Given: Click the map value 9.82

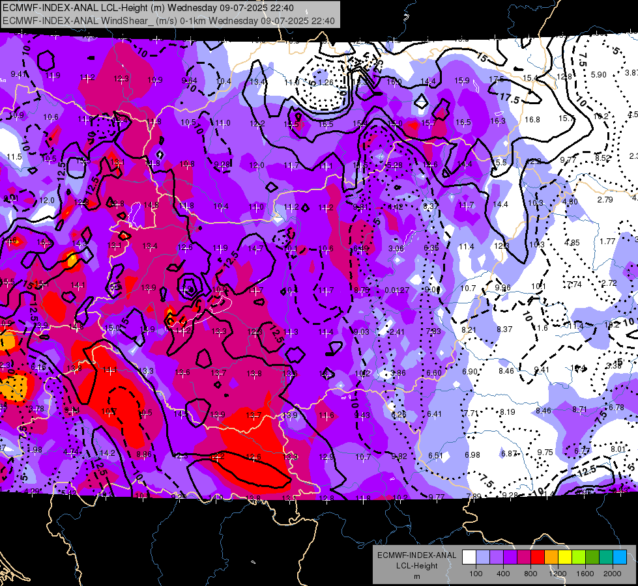Looking at the screenshot, I should 399,456.
